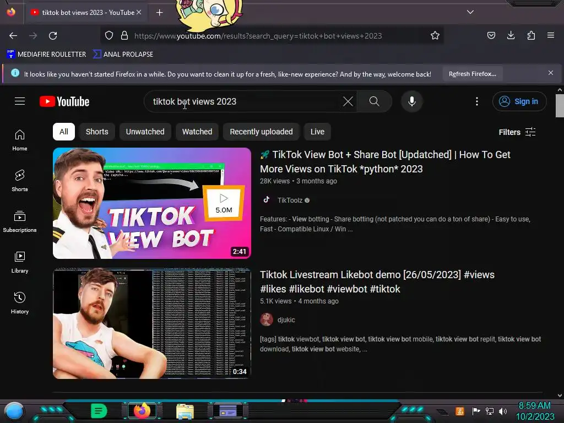The height and width of the screenshot is (423, 564).
Task: Open TikTok View Bot + Share Bot title
Action: [x=385, y=161]
